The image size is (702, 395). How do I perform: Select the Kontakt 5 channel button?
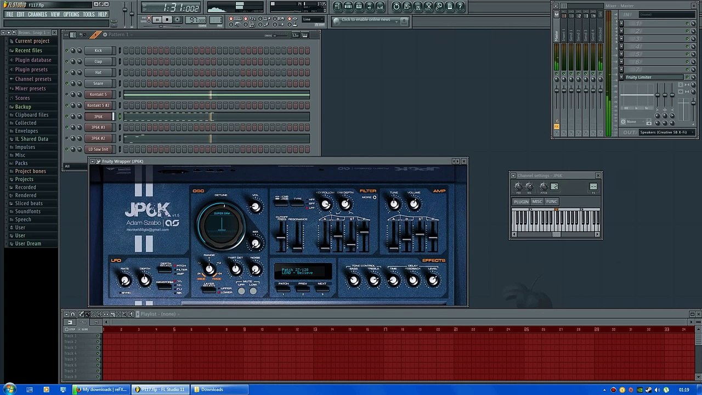[98, 94]
